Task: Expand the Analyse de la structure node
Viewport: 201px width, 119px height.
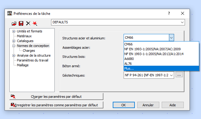Action: pyautogui.click(x=14, y=55)
